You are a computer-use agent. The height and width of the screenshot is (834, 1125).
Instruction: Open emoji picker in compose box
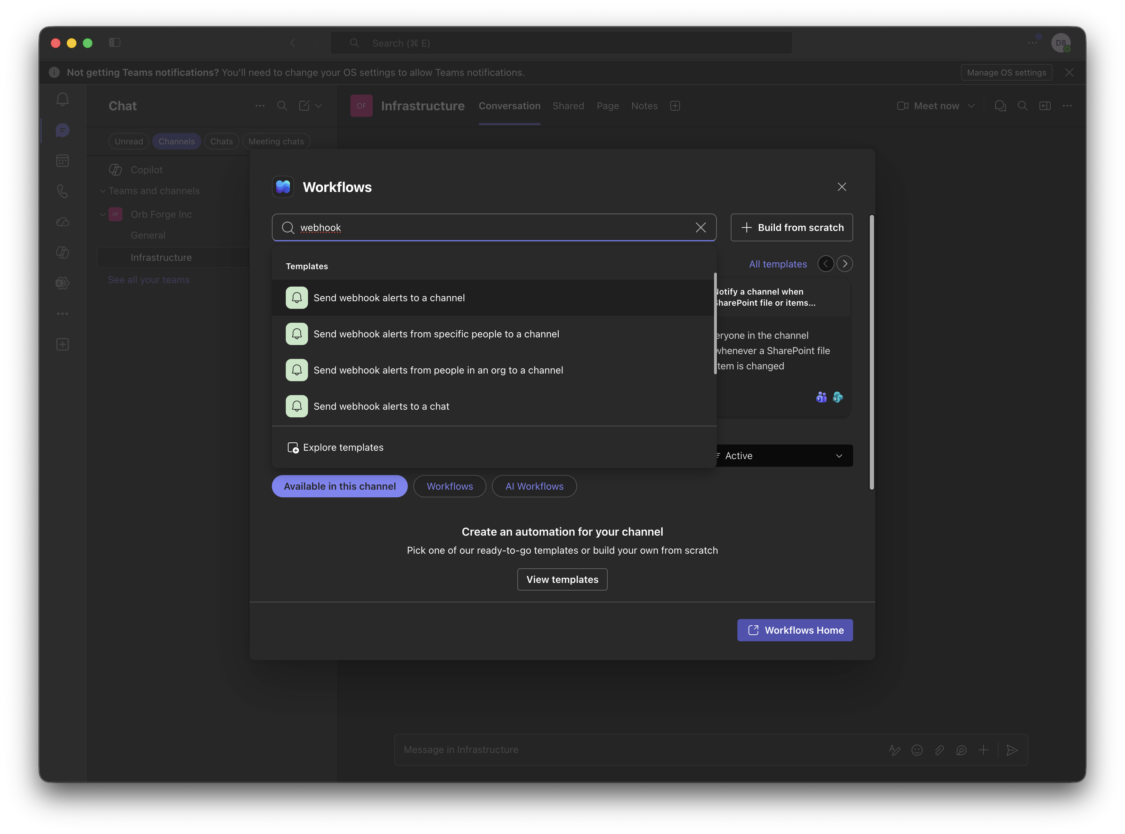(917, 750)
